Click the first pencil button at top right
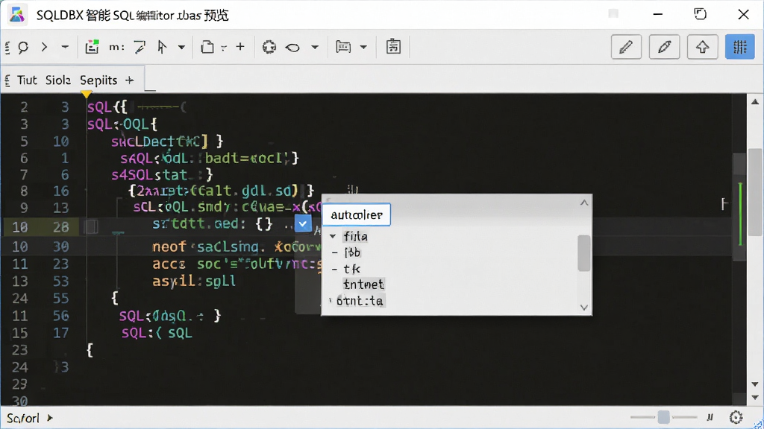 [626, 47]
